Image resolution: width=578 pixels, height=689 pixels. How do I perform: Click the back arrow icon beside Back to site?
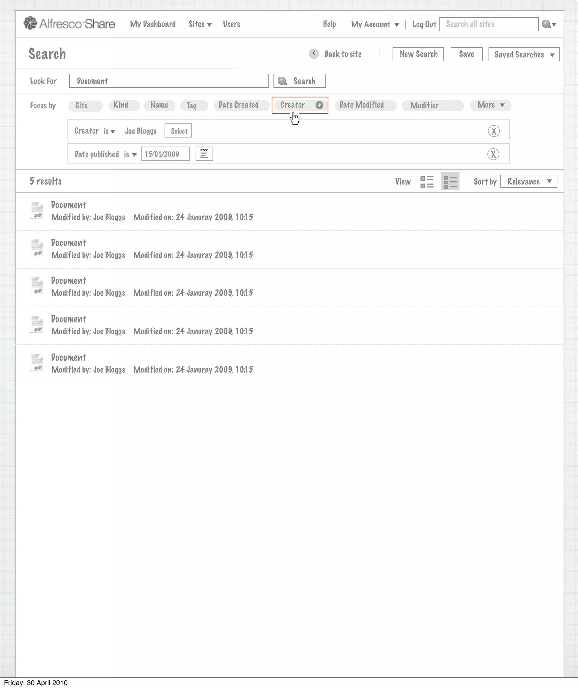pyautogui.click(x=314, y=53)
